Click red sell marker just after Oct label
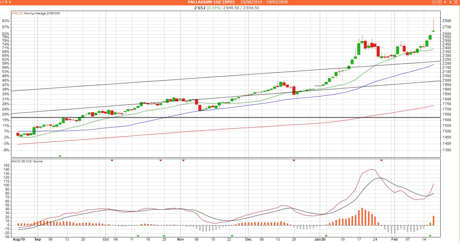Screen dimensions: 460x243 [112, 161]
